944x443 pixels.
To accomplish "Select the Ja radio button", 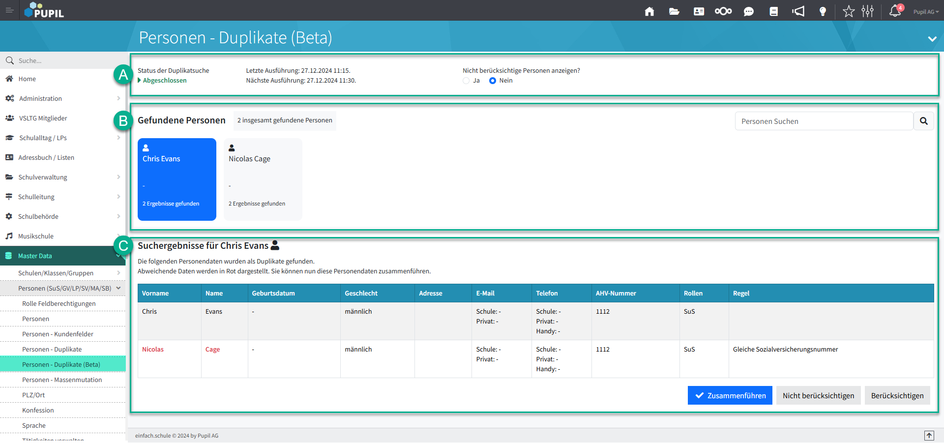I will coord(466,81).
